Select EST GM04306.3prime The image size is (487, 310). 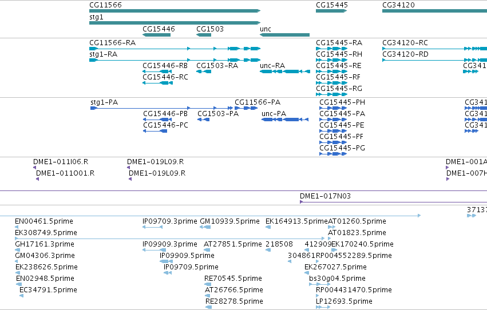pyautogui.click(x=45, y=256)
